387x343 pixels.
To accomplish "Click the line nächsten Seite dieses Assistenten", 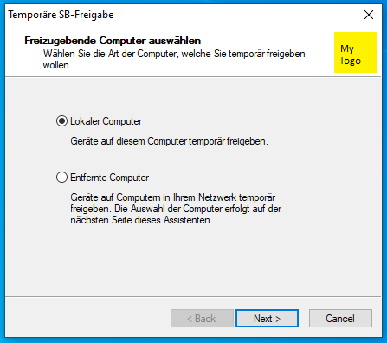I will (141, 220).
